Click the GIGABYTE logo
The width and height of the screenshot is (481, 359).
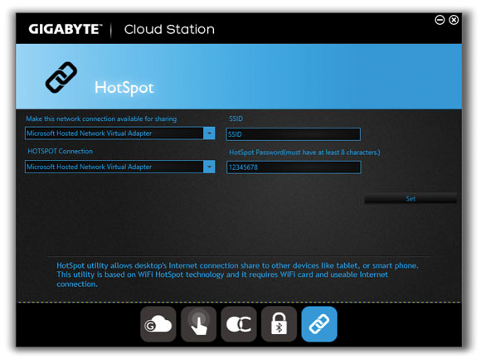pyautogui.click(x=65, y=29)
